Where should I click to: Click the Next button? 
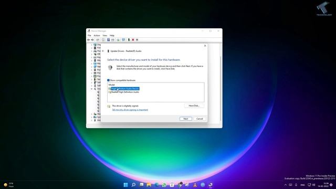(186, 119)
